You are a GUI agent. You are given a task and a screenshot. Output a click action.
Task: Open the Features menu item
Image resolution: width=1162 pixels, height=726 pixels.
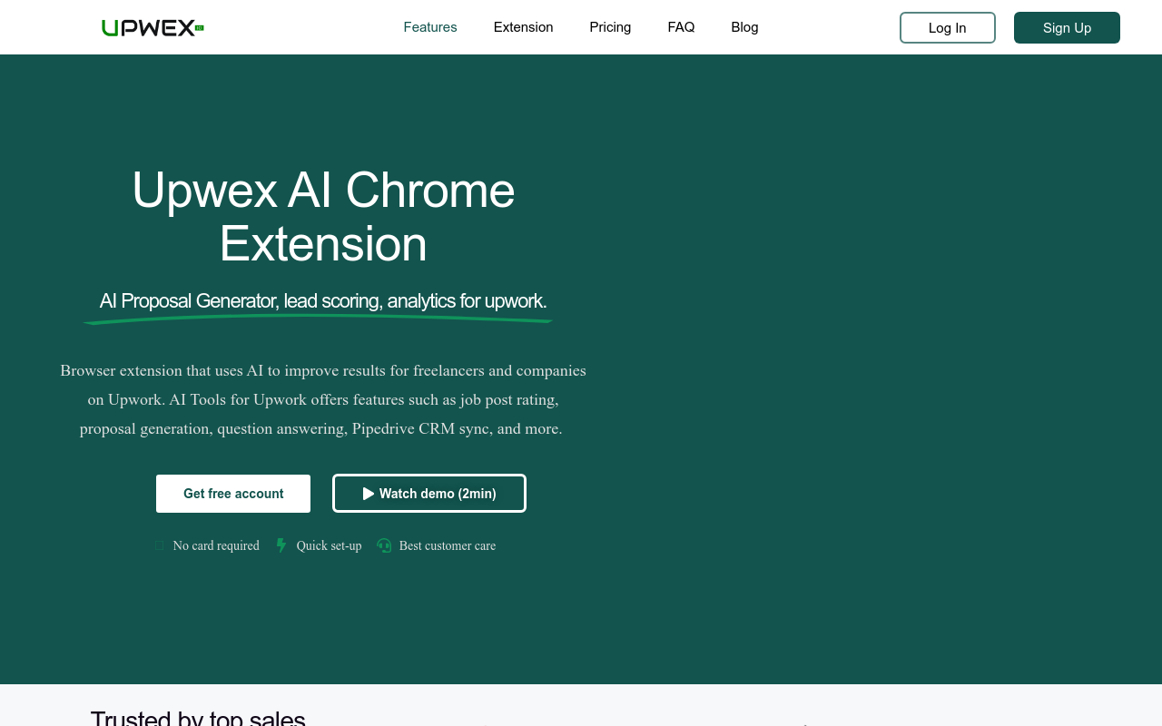(430, 27)
